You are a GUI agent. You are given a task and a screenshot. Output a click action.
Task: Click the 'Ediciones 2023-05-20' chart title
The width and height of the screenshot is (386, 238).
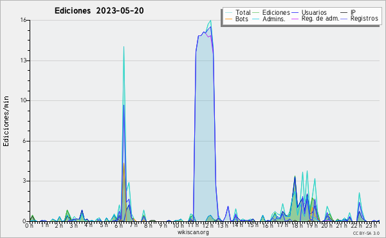pyautogui.click(x=99, y=11)
